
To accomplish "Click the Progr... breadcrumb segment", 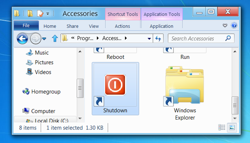I will 85,38.
